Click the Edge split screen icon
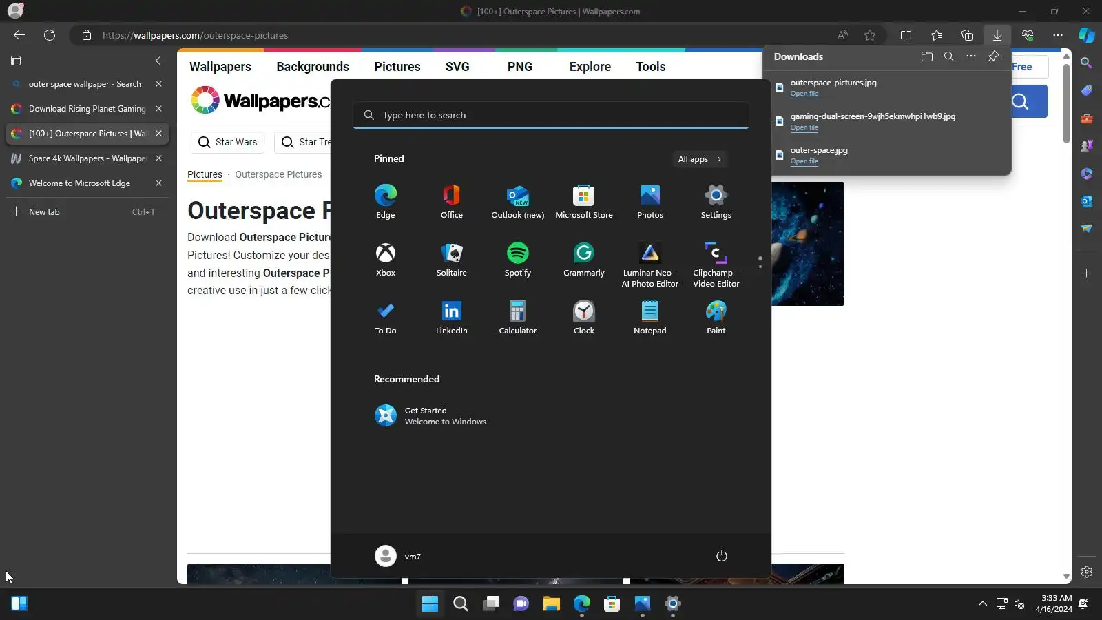The width and height of the screenshot is (1102, 620). coord(906,35)
